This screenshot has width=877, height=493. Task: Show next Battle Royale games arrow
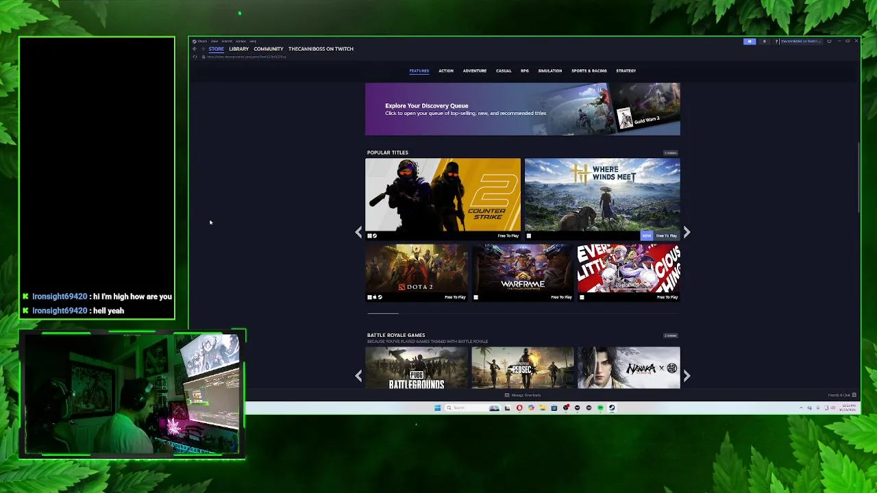pos(687,375)
